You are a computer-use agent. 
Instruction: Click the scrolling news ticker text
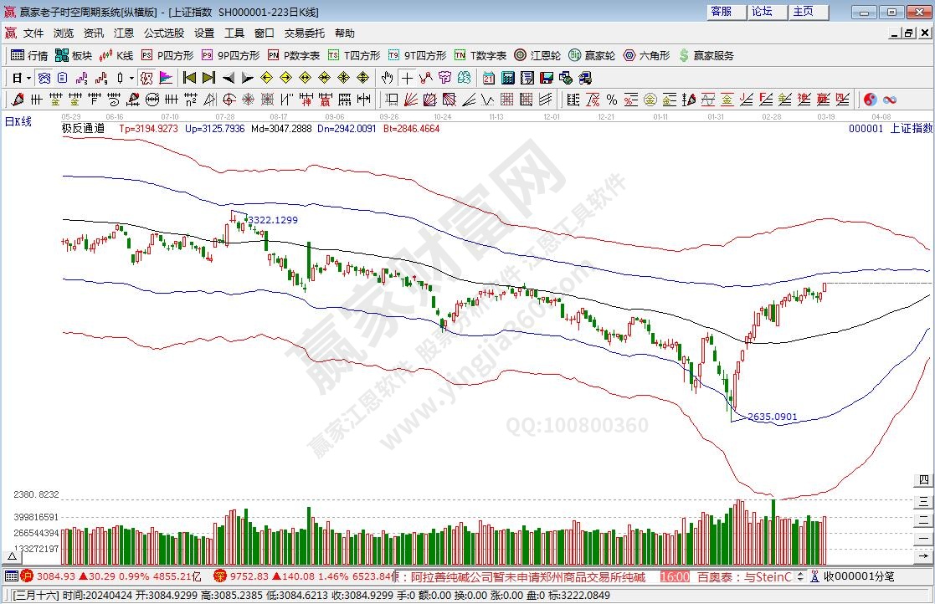pos(527,576)
